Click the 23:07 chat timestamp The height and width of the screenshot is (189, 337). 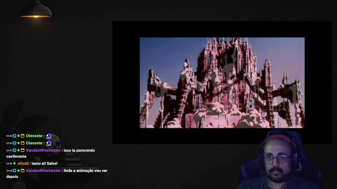(x=9, y=150)
